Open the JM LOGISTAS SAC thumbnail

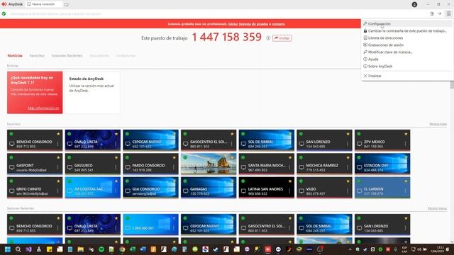point(93,188)
